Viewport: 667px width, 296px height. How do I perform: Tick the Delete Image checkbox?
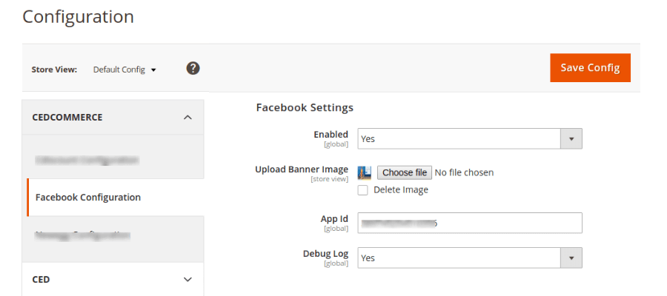coord(363,190)
